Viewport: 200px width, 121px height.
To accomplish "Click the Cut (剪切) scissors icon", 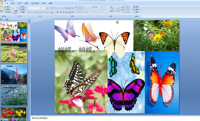I will (5, 7).
